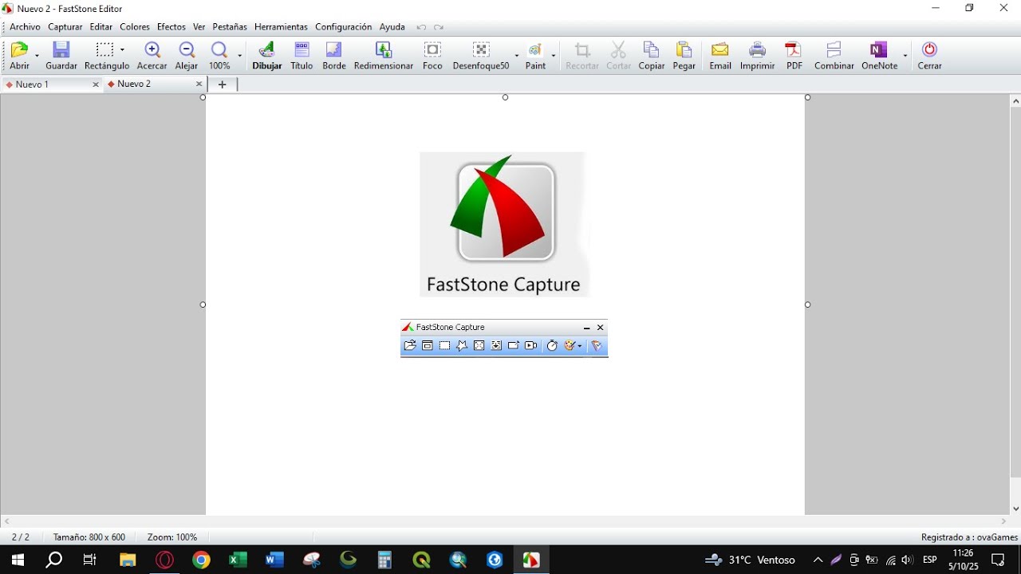The image size is (1021, 574).
Task: Open the Ayuda menu
Action: click(392, 27)
